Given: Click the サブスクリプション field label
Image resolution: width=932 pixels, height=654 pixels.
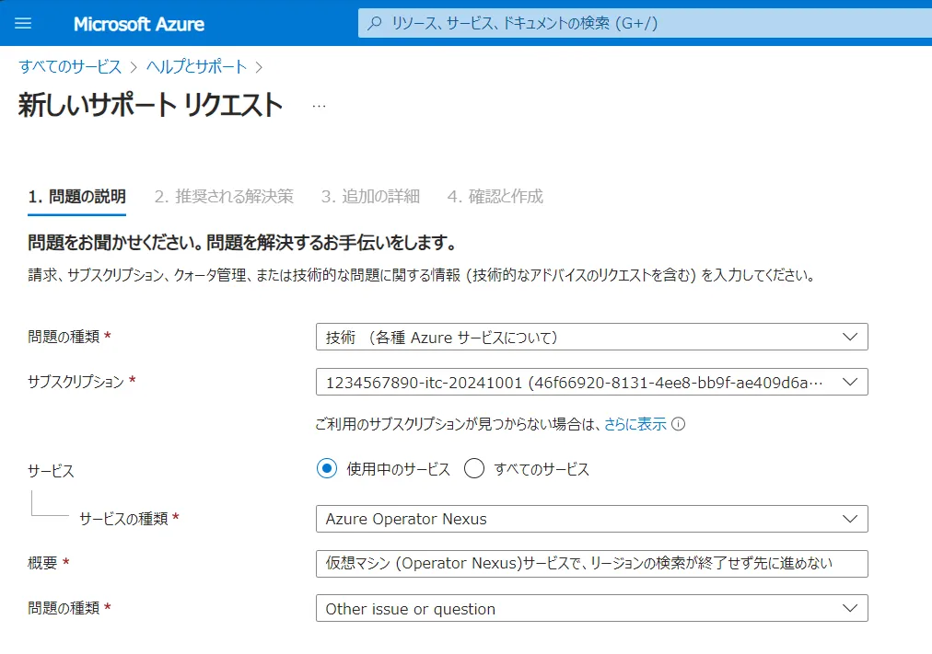Looking at the screenshot, I should coord(76,382).
